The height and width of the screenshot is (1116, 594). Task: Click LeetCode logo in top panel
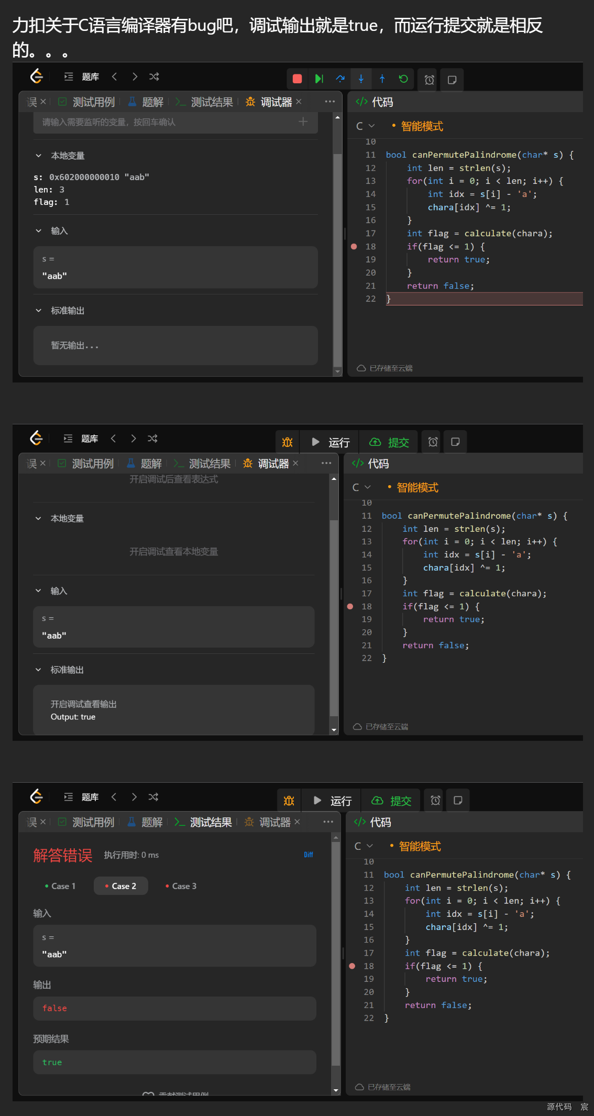[x=37, y=76]
